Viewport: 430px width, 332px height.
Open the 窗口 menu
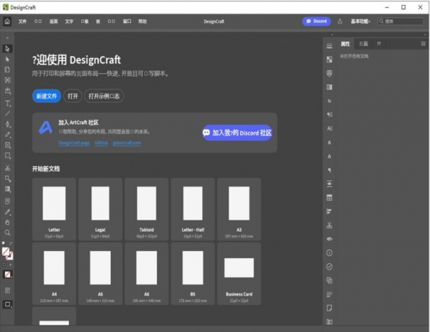coord(127,21)
